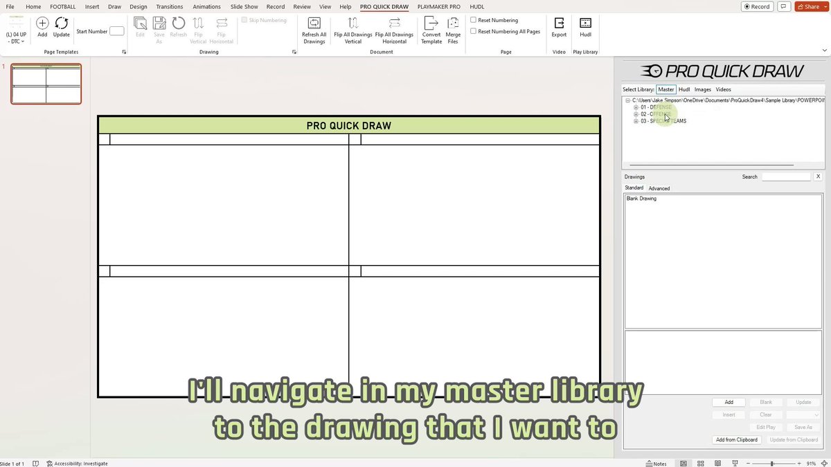The height and width of the screenshot is (467, 831).
Task: Open the comments pane icon
Action: coord(783,6)
